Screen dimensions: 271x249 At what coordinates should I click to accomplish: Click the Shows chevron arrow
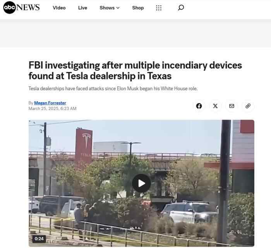(x=118, y=8)
